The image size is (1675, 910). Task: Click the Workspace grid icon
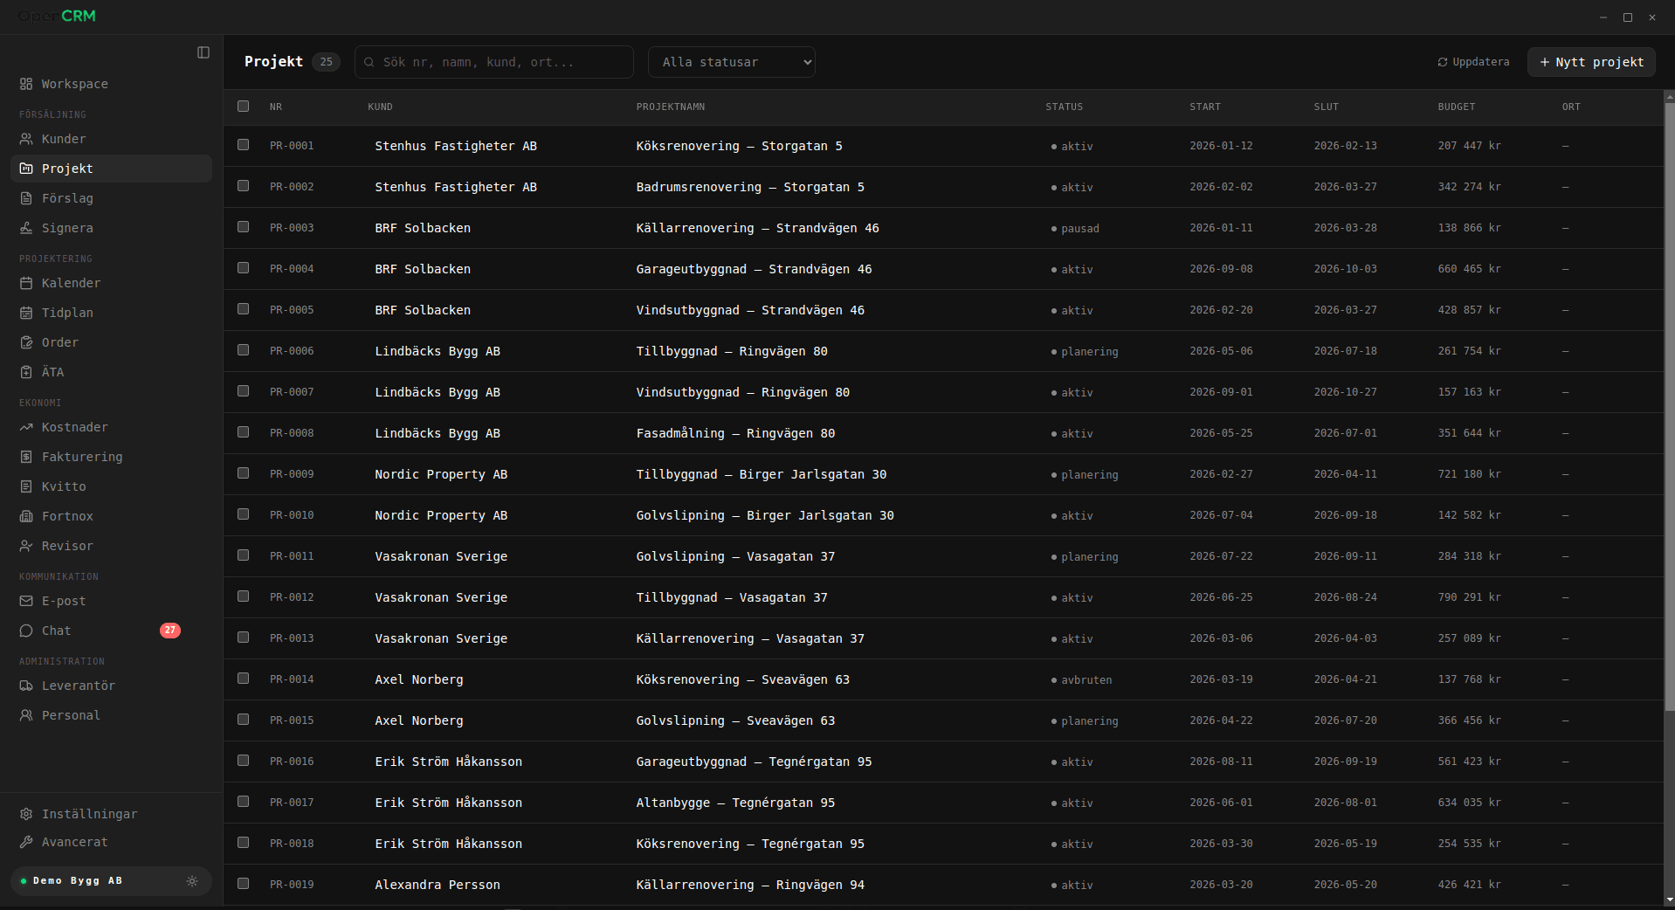(26, 84)
